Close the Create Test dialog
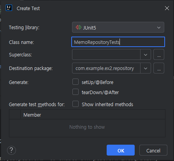Viewport: 174px width, 161px height. pyautogui.click(x=167, y=8)
